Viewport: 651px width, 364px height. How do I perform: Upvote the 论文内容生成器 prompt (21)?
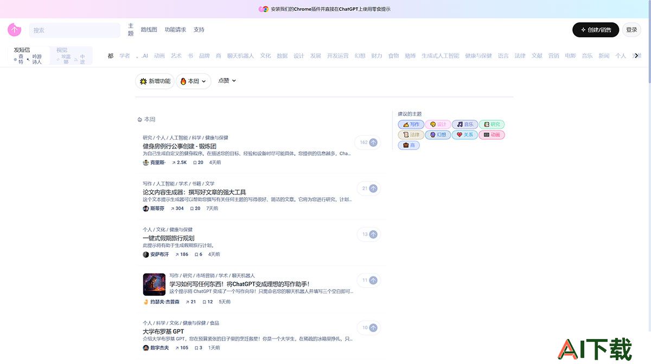[x=373, y=188]
